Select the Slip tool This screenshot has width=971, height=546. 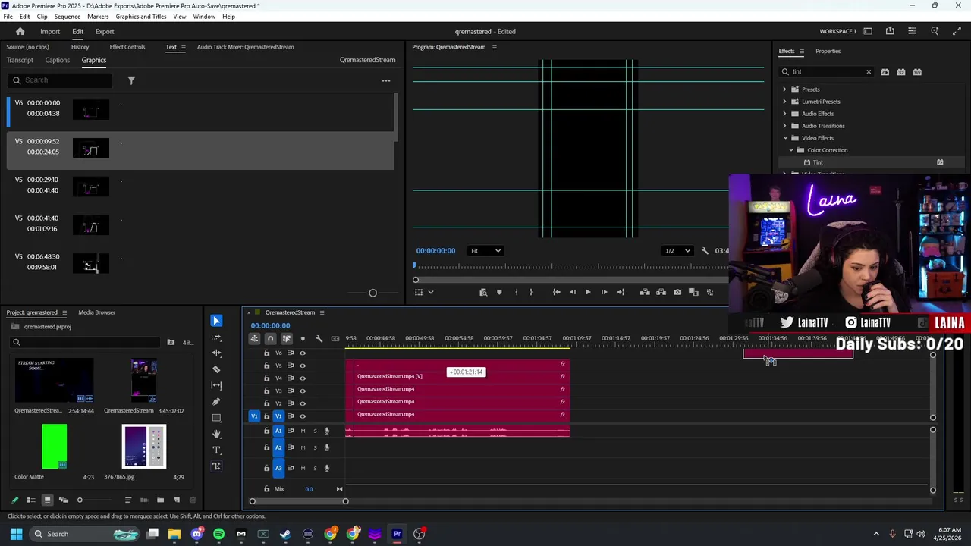[216, 385]
